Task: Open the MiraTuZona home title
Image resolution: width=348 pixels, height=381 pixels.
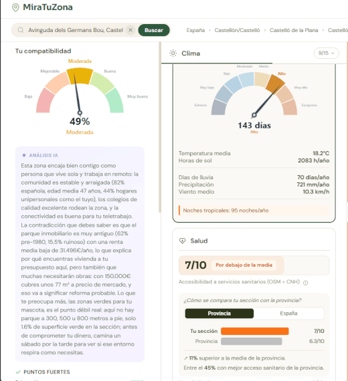Action: tap(48, 7)
